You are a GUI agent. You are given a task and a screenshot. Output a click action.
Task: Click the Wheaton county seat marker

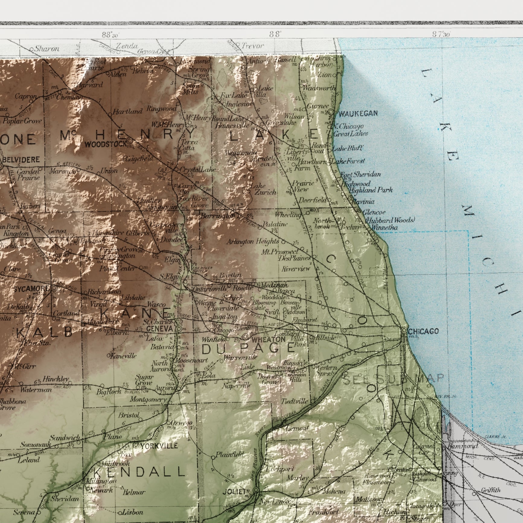click(x=246, y=336)
